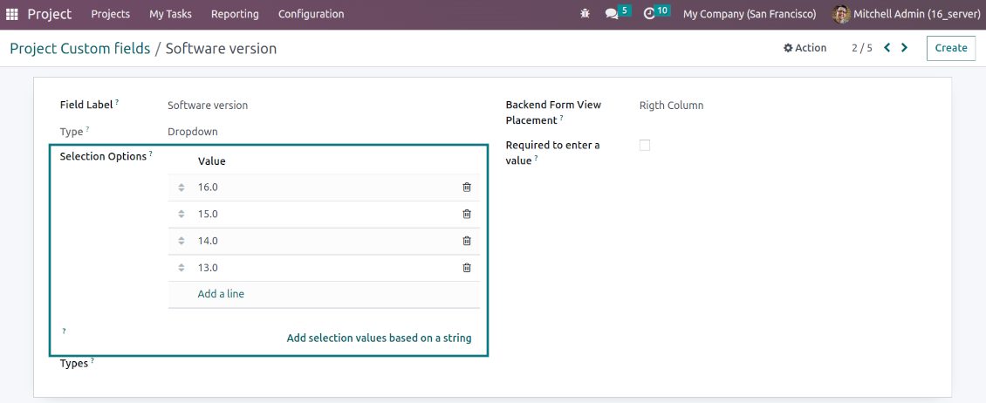Open the Configuration menu

point(311,14)
